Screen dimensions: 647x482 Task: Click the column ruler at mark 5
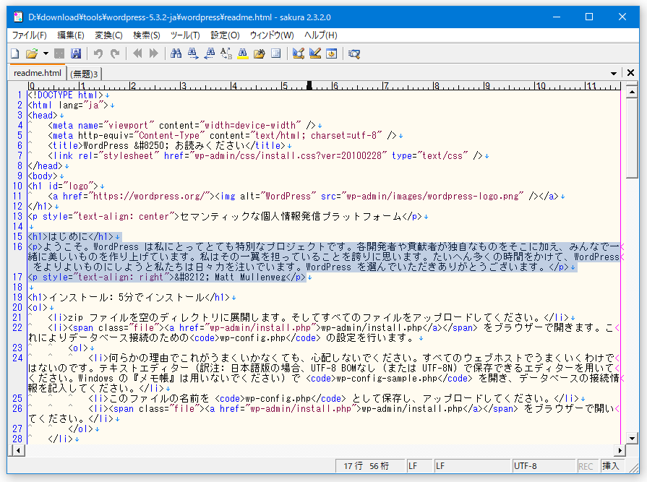coord(284,86)
